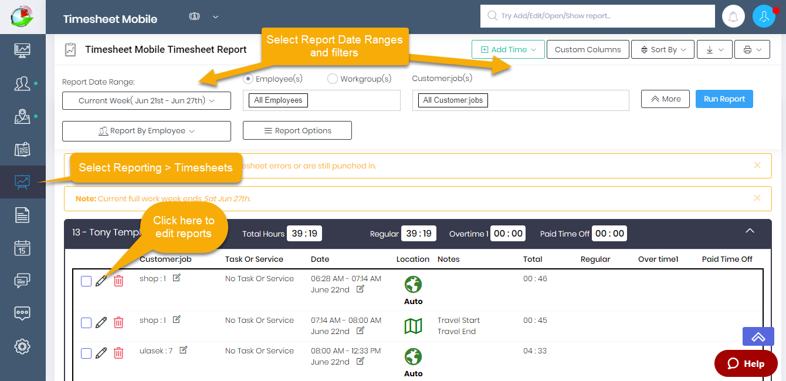The width and height of the screenshot is (786, 381).
Task: Open the Add Time dropdown
Action: coord(508,50)
